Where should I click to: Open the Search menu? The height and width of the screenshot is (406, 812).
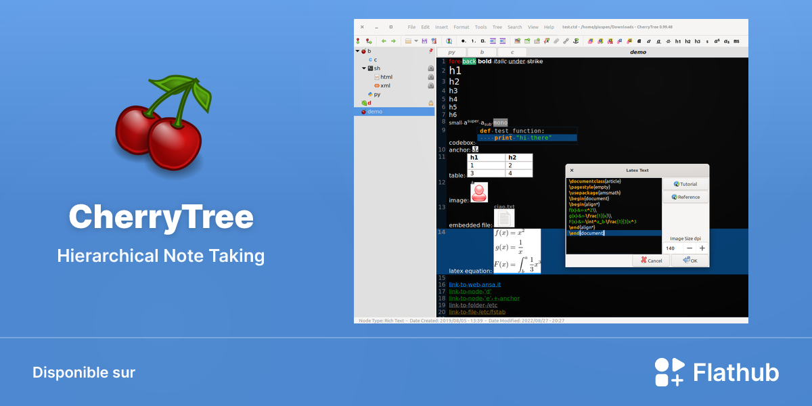coord(515,27)
